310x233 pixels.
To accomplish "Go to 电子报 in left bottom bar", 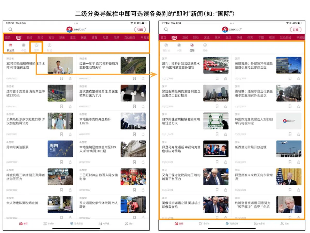I will [103, 223].
